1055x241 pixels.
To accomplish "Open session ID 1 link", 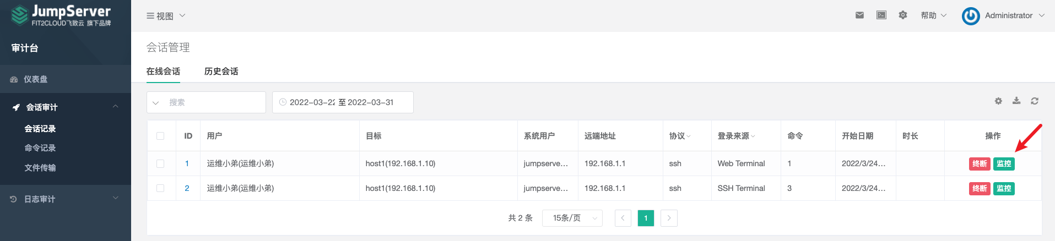I will (187, 163).
